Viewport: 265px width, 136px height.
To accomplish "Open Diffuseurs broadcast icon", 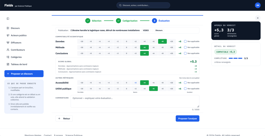I will 8,43.
